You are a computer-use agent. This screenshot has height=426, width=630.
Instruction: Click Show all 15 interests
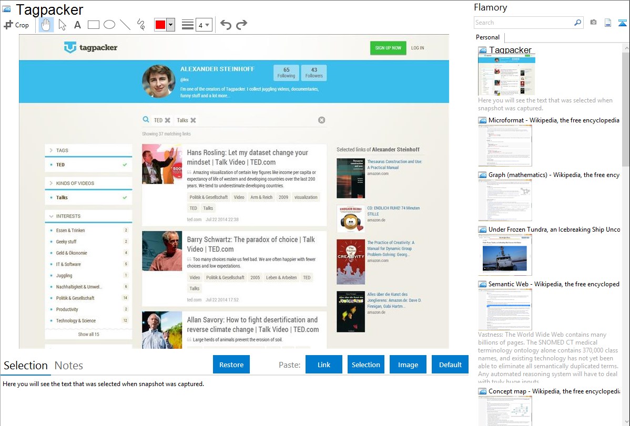coord(88,334)
